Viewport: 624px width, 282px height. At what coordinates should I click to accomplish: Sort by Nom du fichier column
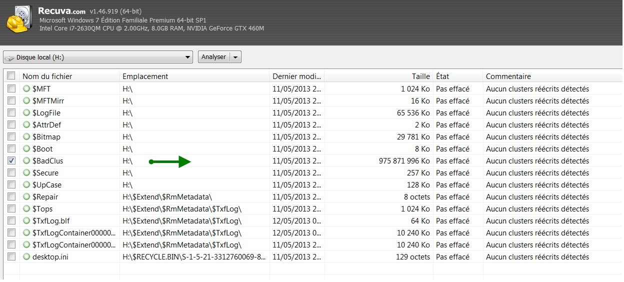click(69, 76)
